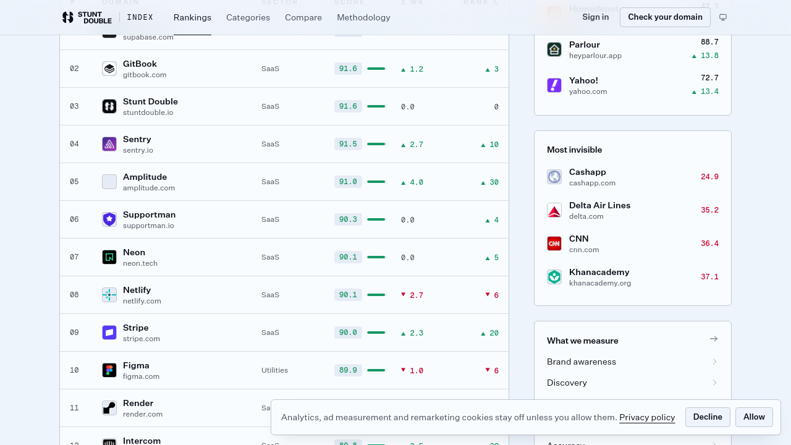Viewport: 791px width, 445px height.
Task: Open the GitBook logo icon
Action: tap(109, 69)
